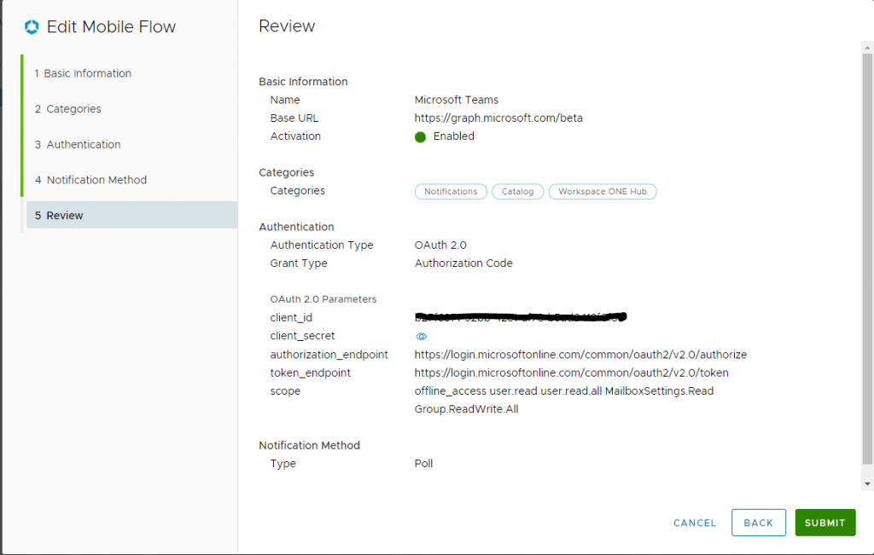Go to step 1 Basic Information
The width and height of the screenshot is (874, 555).
coord(83,73)
